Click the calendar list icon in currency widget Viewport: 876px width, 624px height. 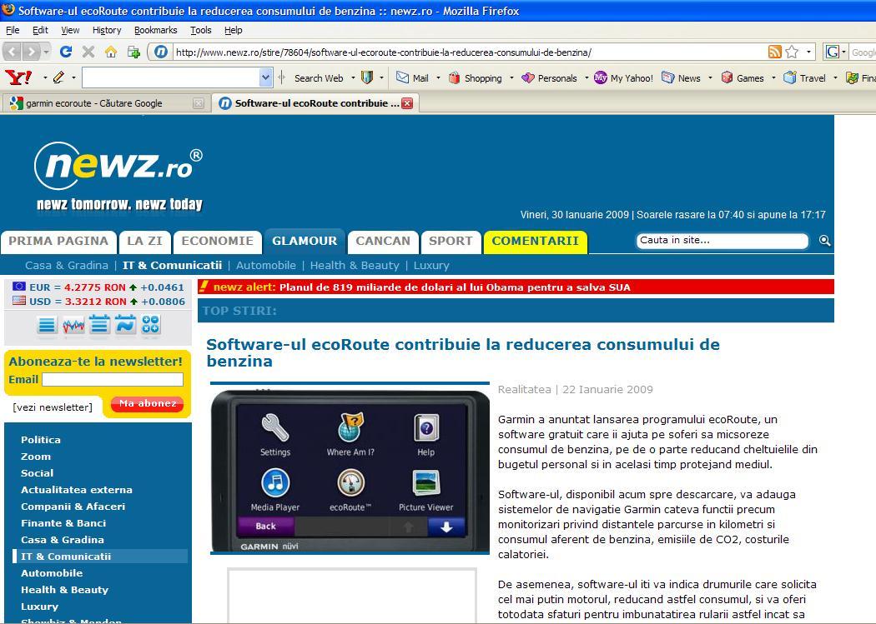point(99,325)
